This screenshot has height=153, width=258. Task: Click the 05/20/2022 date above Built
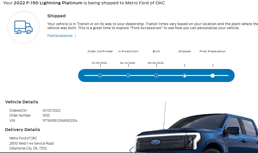point(156,63)
